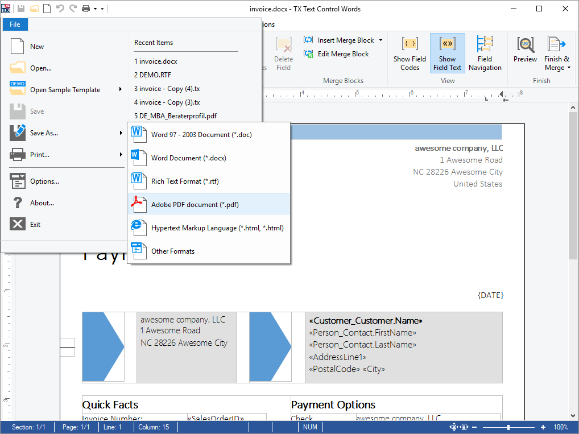Viewport: 579px width, 434px height.
Task: Click the TX Text Control app icon
Action: (x=6, y=9)
